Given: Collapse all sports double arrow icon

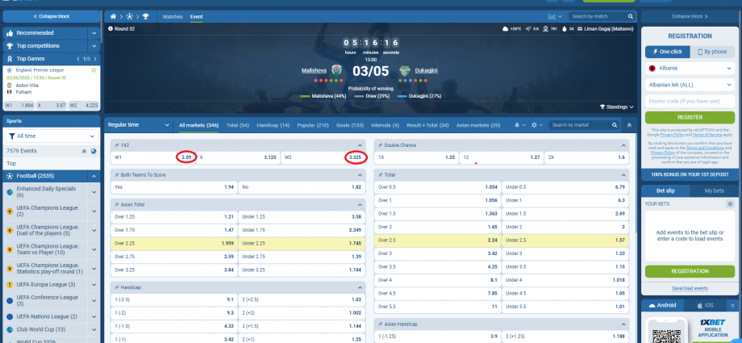Looking at the screenshot, I should point(84,151).
